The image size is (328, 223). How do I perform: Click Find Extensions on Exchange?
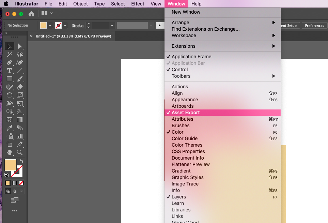pyautogui.click(x=222, y=29)
